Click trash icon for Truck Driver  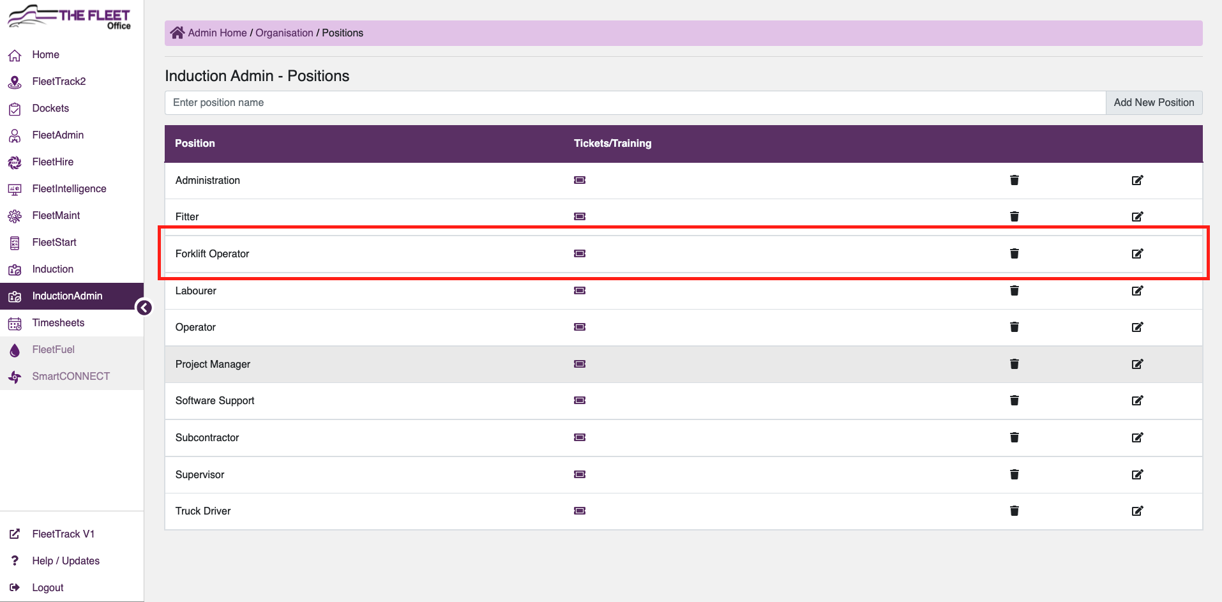[x=1014, y=511]
